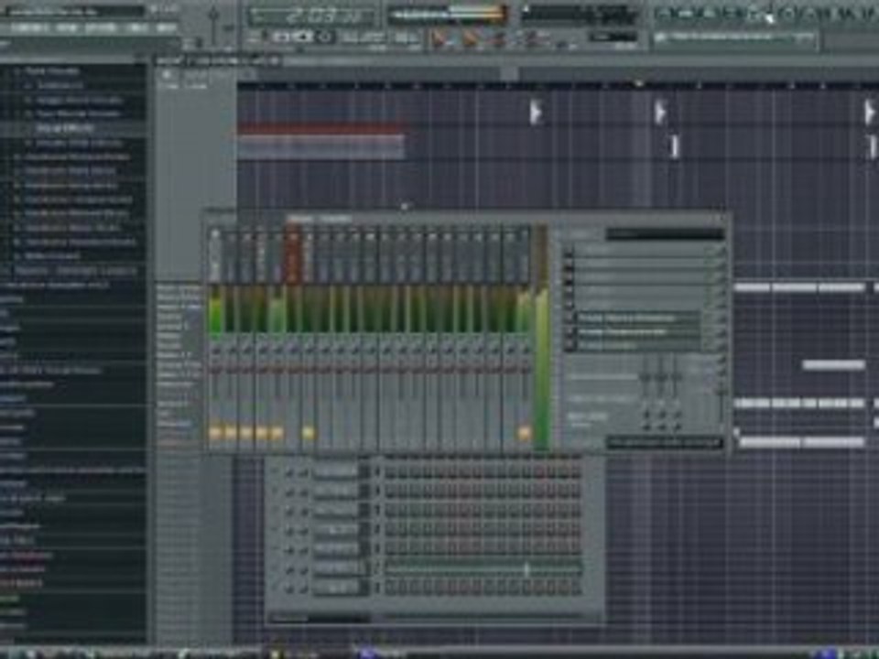Click the song position time display
879x659 pixels.
pyautogui.click(x=312, y=16)
